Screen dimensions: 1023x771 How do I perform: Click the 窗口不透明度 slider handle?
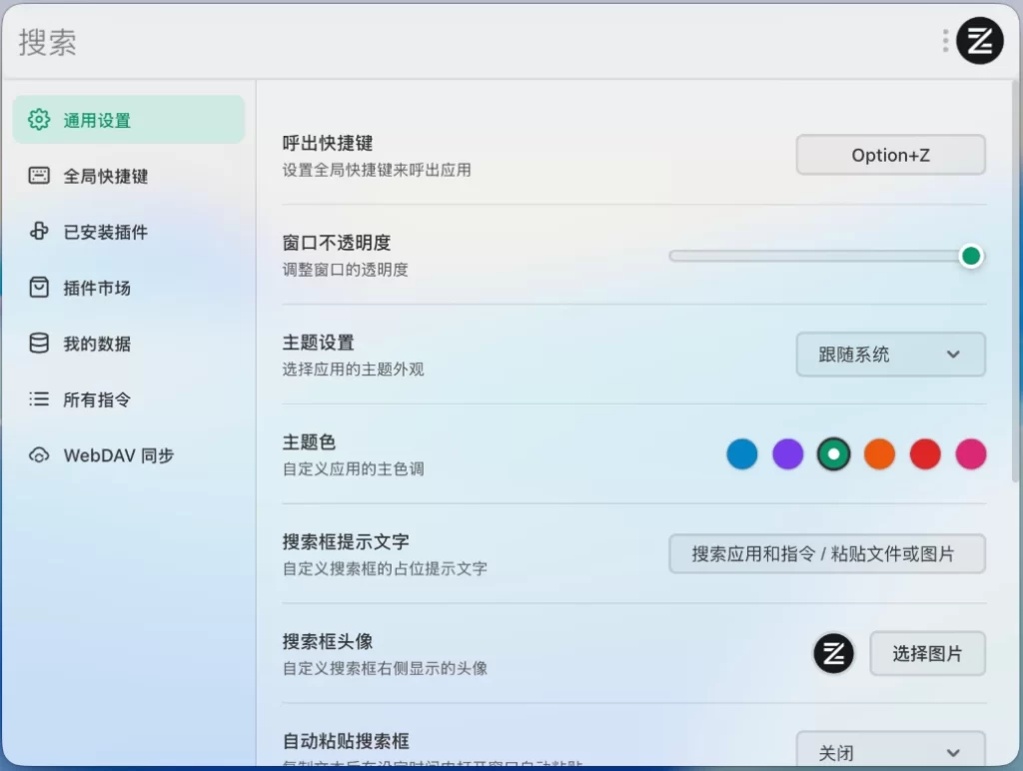970,256
